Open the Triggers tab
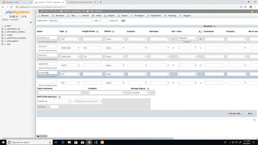Image resolution: width=258 pixels, height=145 pixels. pyautogui.click(x=185, y=16)
